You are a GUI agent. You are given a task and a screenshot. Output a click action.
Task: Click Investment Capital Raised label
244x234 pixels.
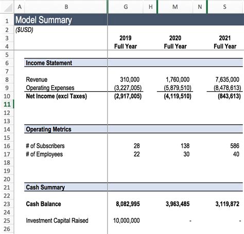click(x=57, y=221)
